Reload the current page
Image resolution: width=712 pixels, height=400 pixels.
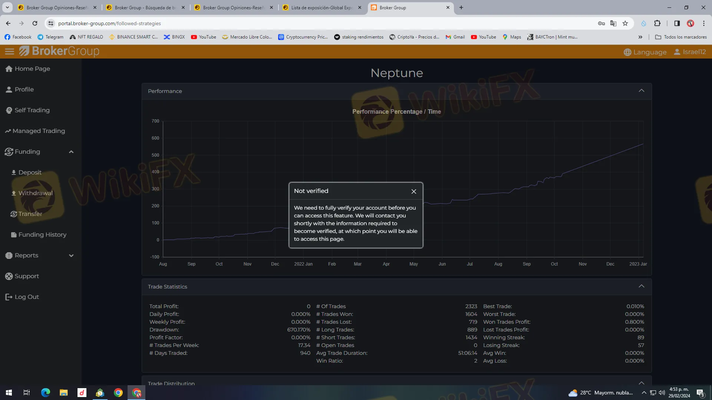pyautogui.click(x=35, y=23)
